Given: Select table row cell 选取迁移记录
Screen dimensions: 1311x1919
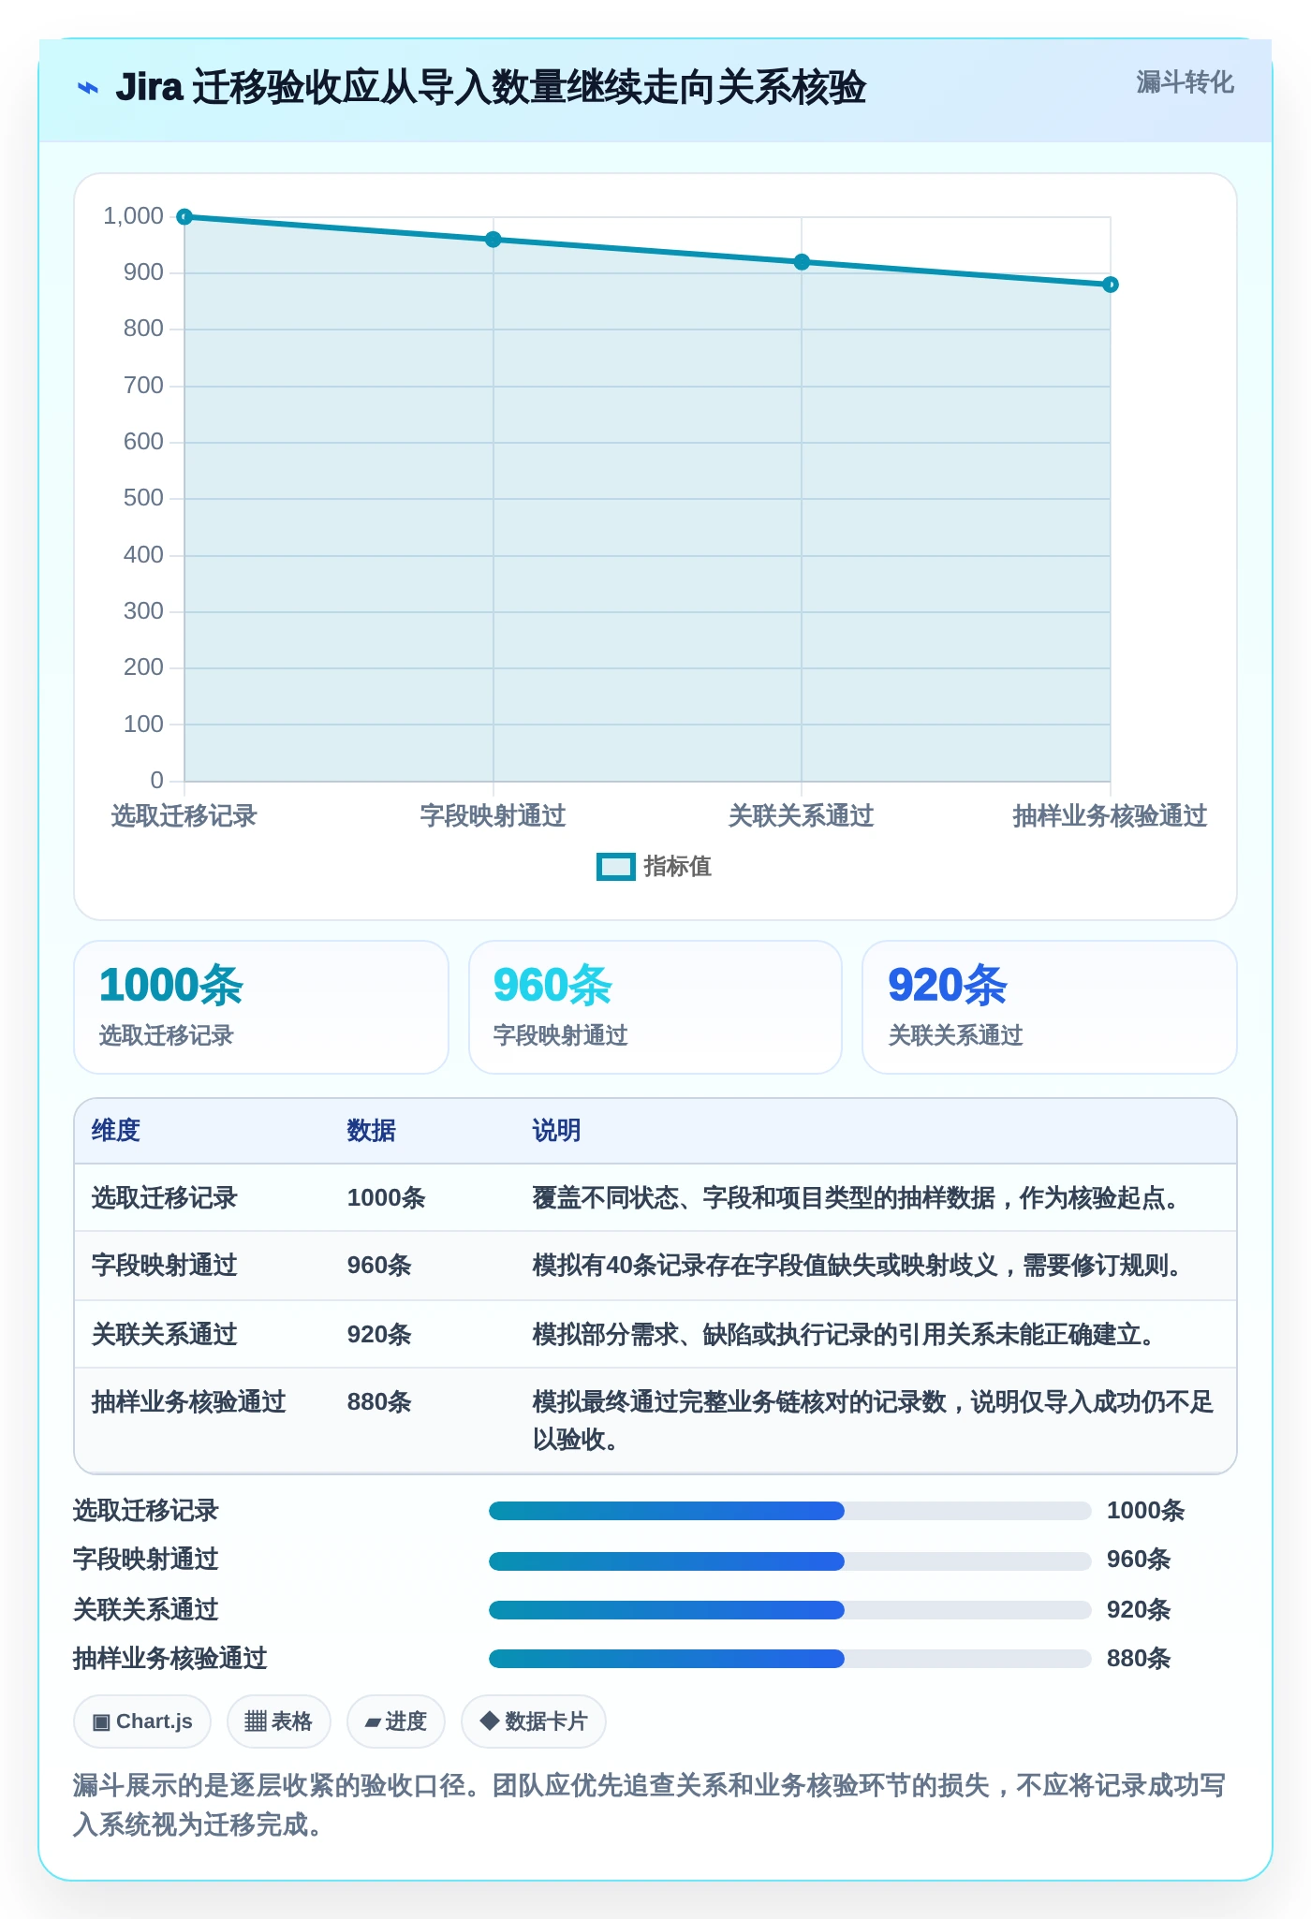Looking at the screenshot, I should pyautogui.click(x=165, y=1198).
